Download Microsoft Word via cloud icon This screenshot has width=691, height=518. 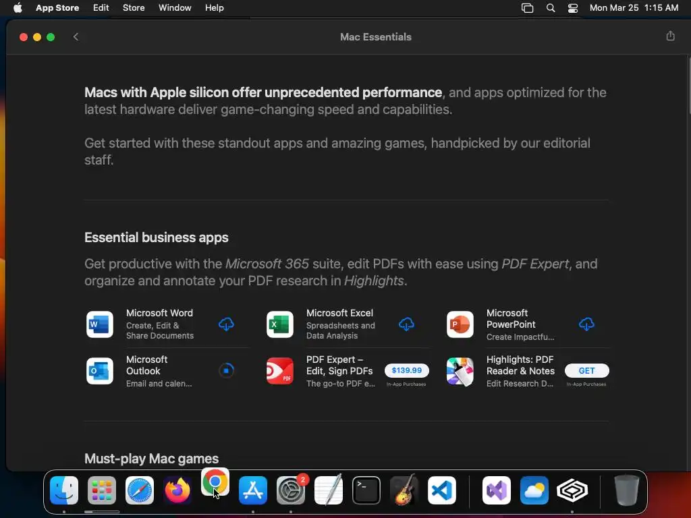tap(226, 324)
